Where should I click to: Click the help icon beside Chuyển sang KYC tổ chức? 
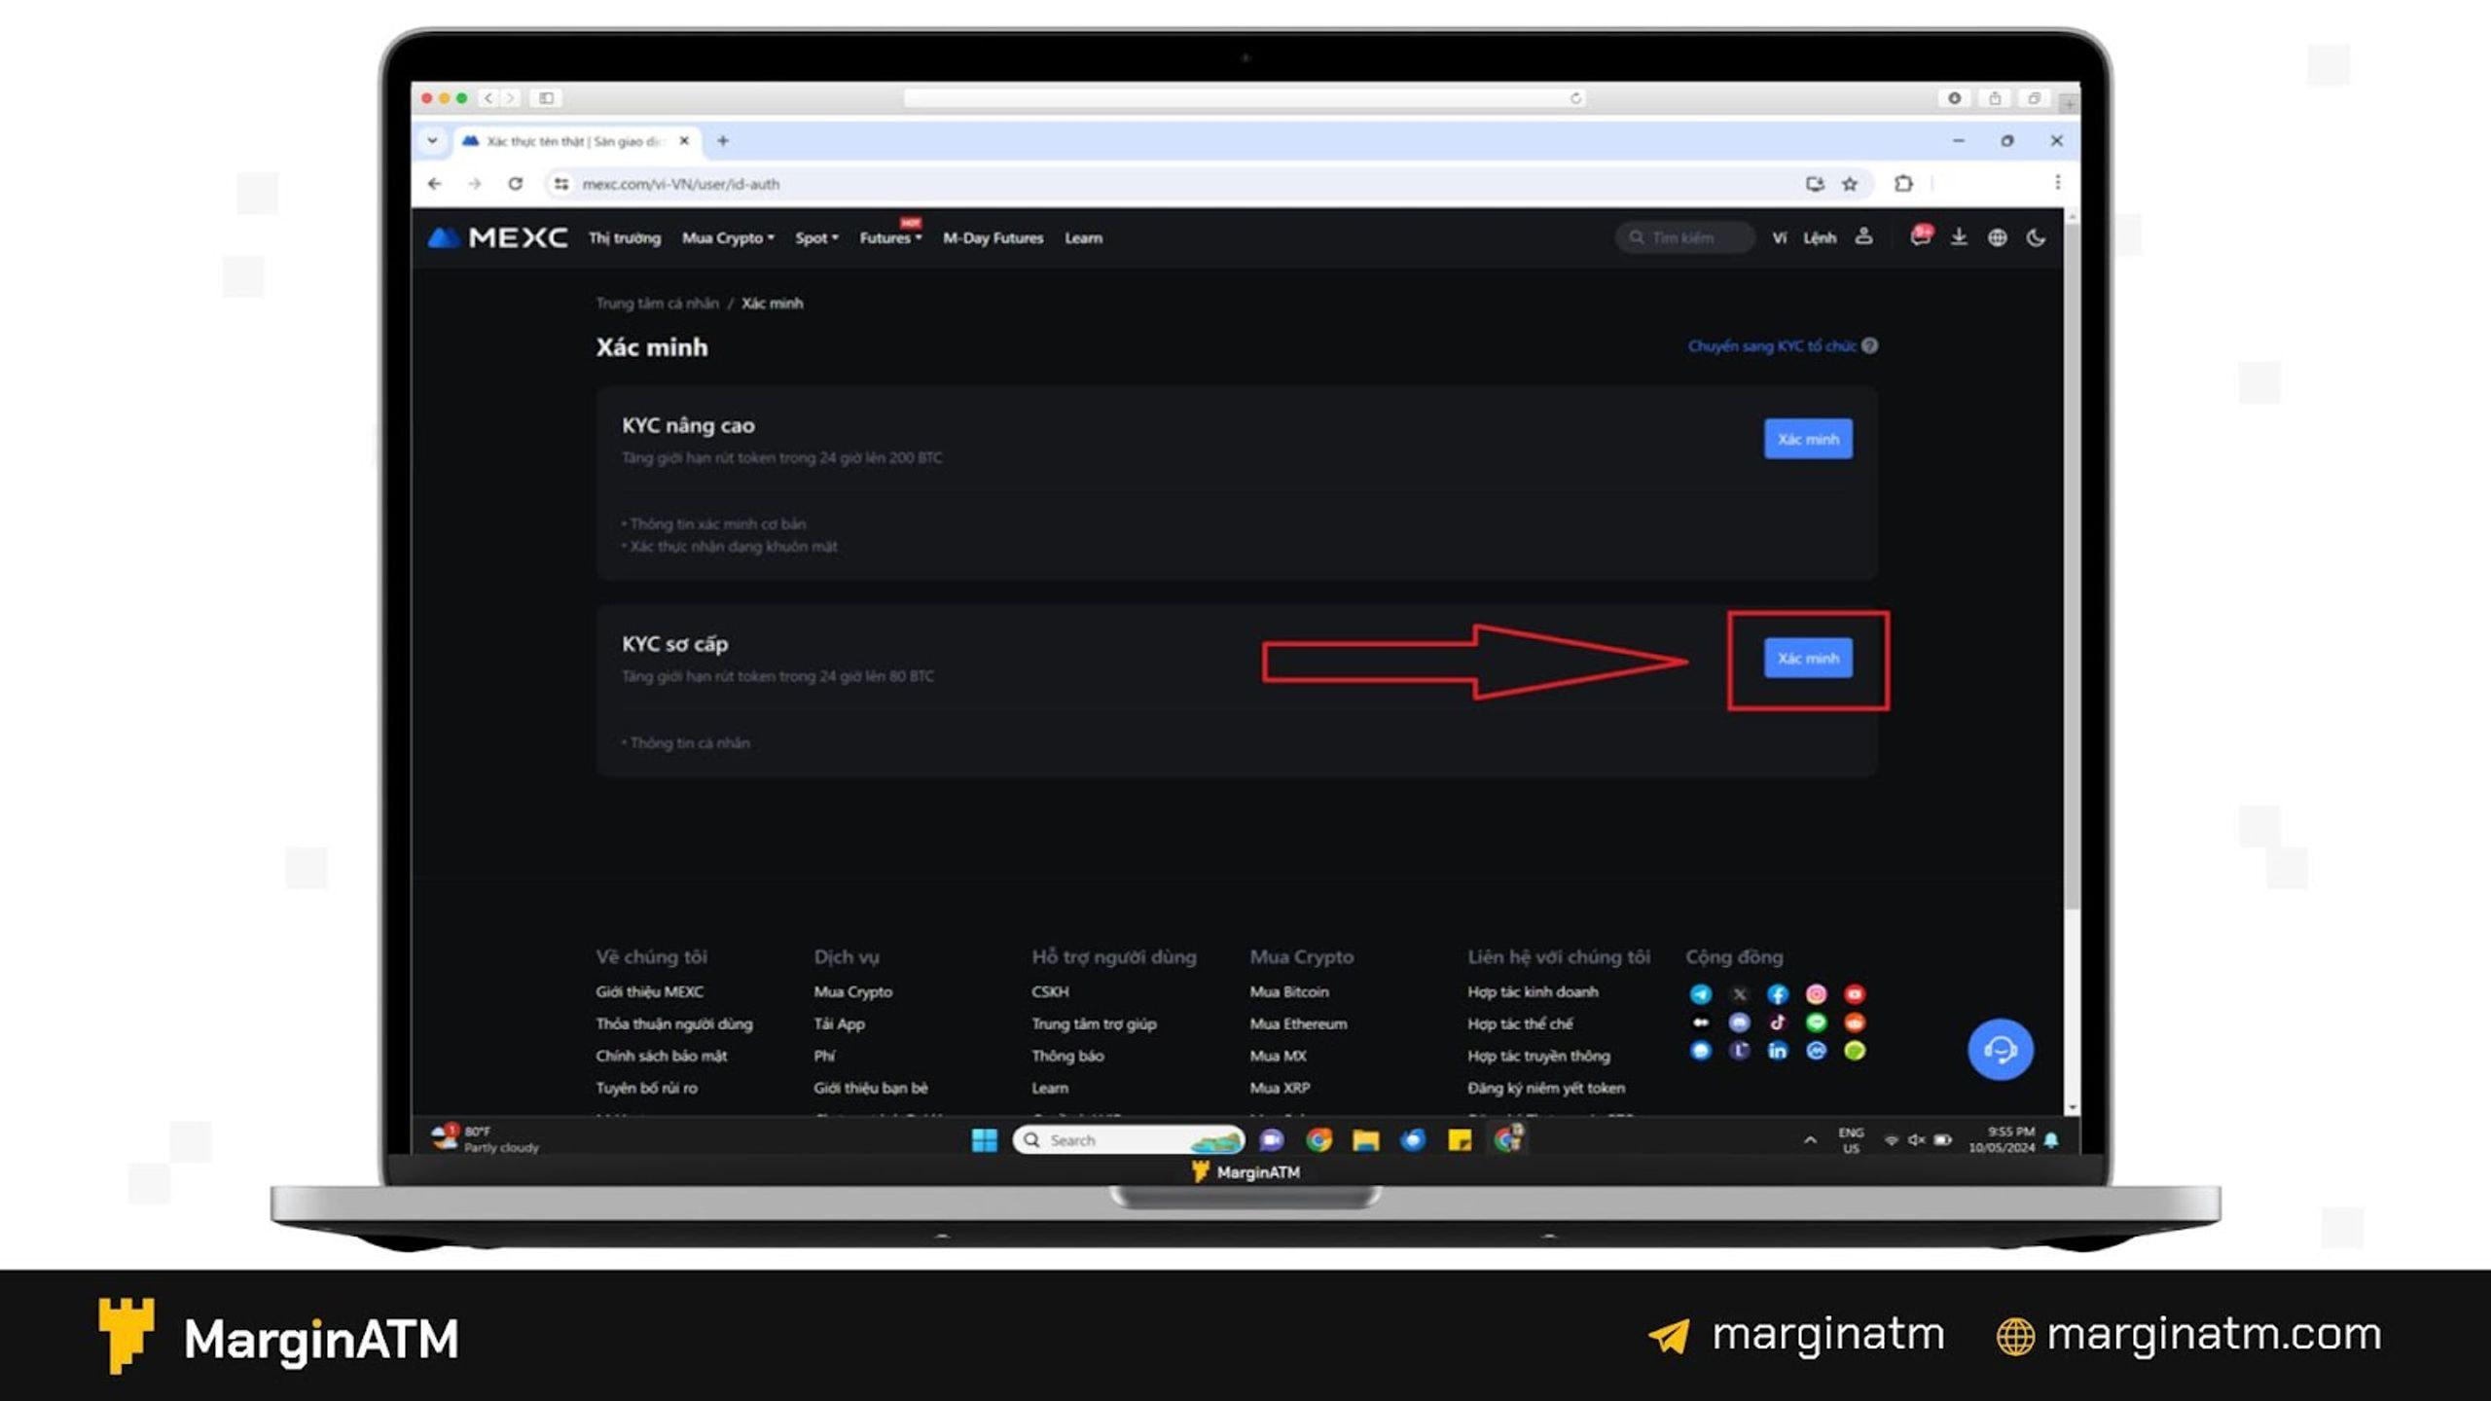(x=1870, y=346)
